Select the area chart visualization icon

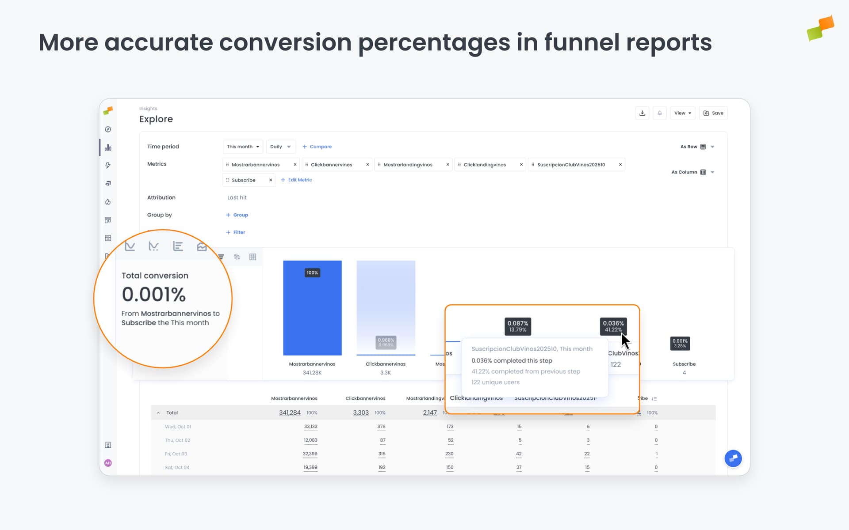[202, 246]
